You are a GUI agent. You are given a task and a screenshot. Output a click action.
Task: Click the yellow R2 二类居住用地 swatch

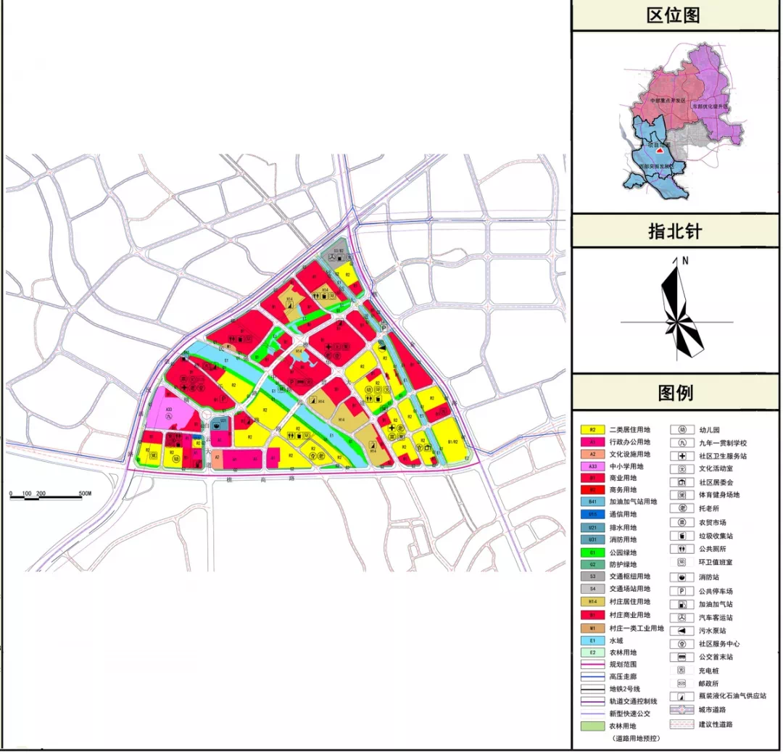click(x=593, y=430)
